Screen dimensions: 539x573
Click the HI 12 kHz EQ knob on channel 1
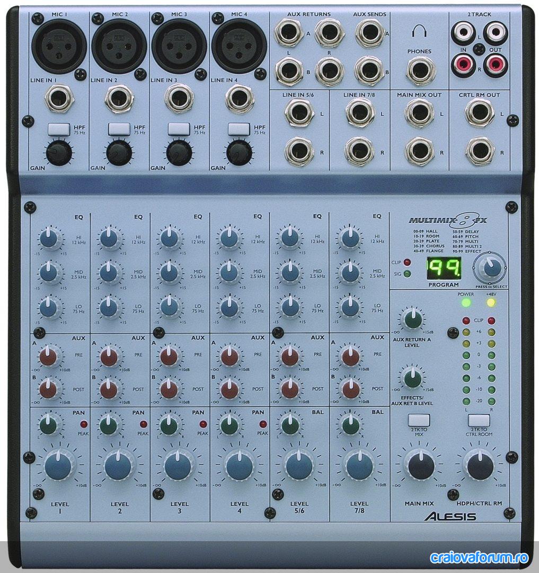pyautogui.click(x=50, y=238)
